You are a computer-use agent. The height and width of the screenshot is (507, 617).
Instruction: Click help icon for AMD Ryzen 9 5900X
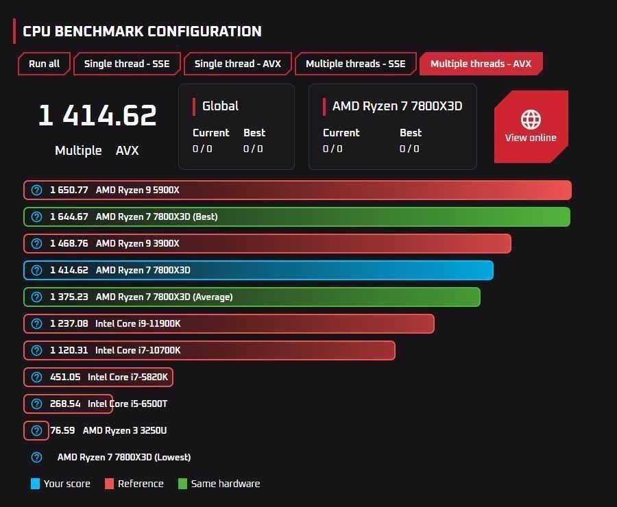36,190
